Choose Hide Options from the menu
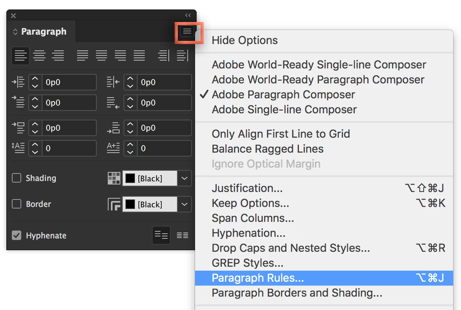The height and width of the screenshot is (310, 461). pos(324,40)
